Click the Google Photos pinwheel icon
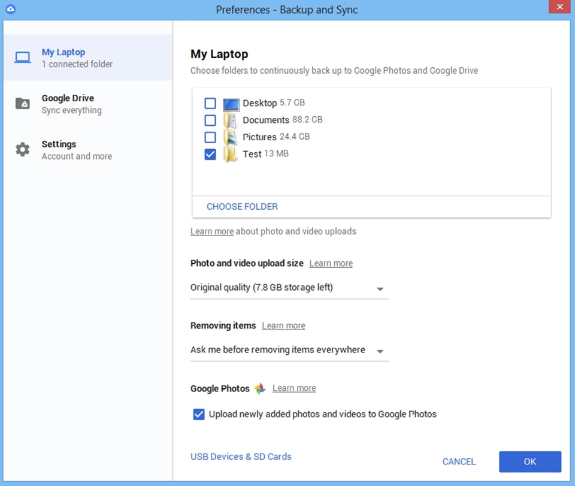The image size is (575, 486). click(259, 388)
